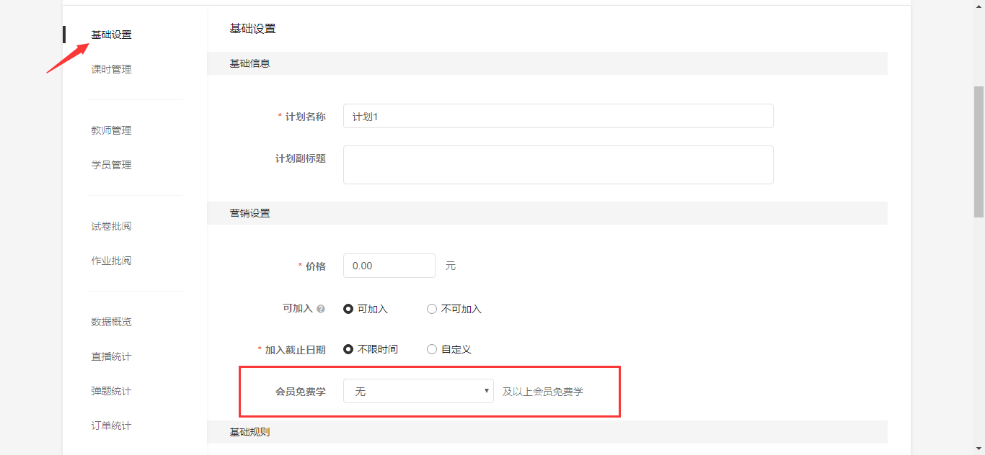Choose 不限时间 for join deadline
Image resolution: width=985 pixels, height=455 pixels.
tap(349, 349)
